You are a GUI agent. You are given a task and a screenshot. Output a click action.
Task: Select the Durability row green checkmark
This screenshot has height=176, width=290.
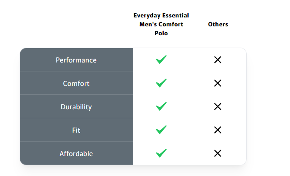(x=161, y=107)
